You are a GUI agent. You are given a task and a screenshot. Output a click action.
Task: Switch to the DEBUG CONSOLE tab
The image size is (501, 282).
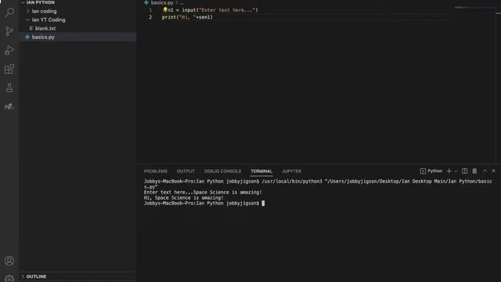pos(222,171)
